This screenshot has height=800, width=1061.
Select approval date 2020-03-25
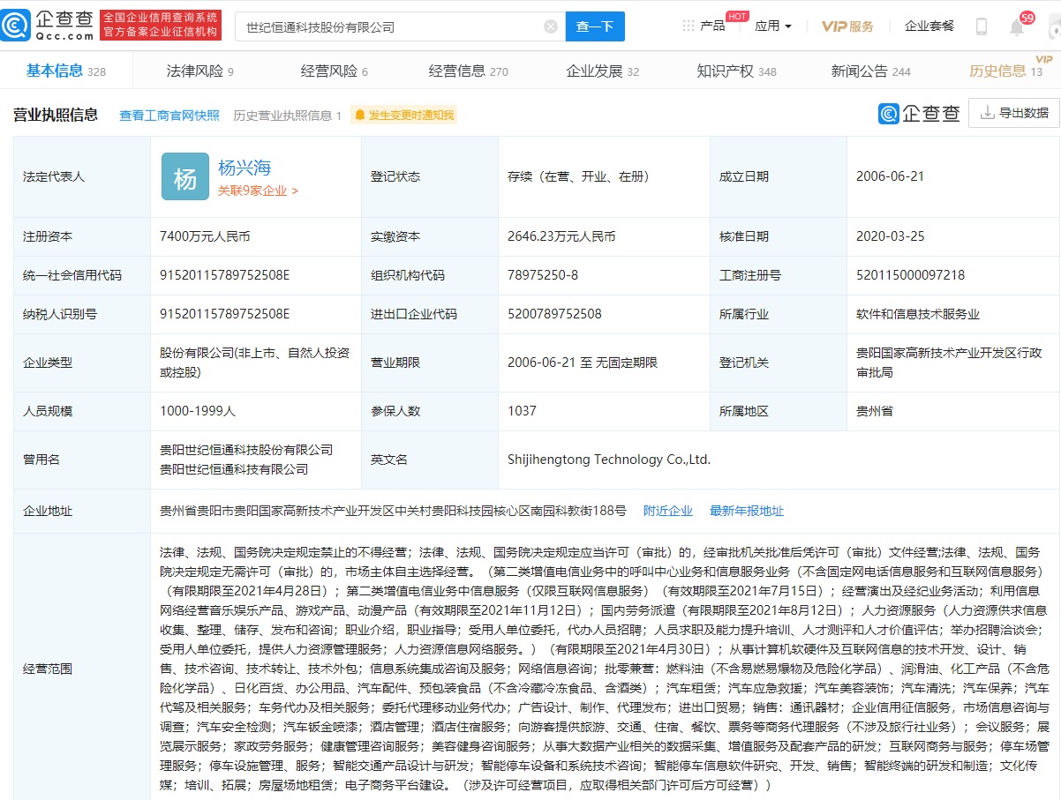(x=890, y=236)
